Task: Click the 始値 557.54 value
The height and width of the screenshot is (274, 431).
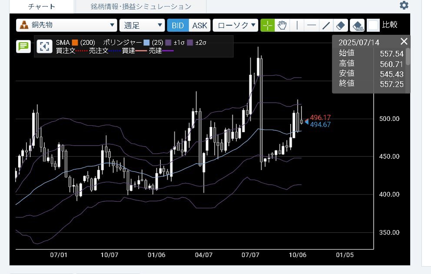Action: [392, 53]
